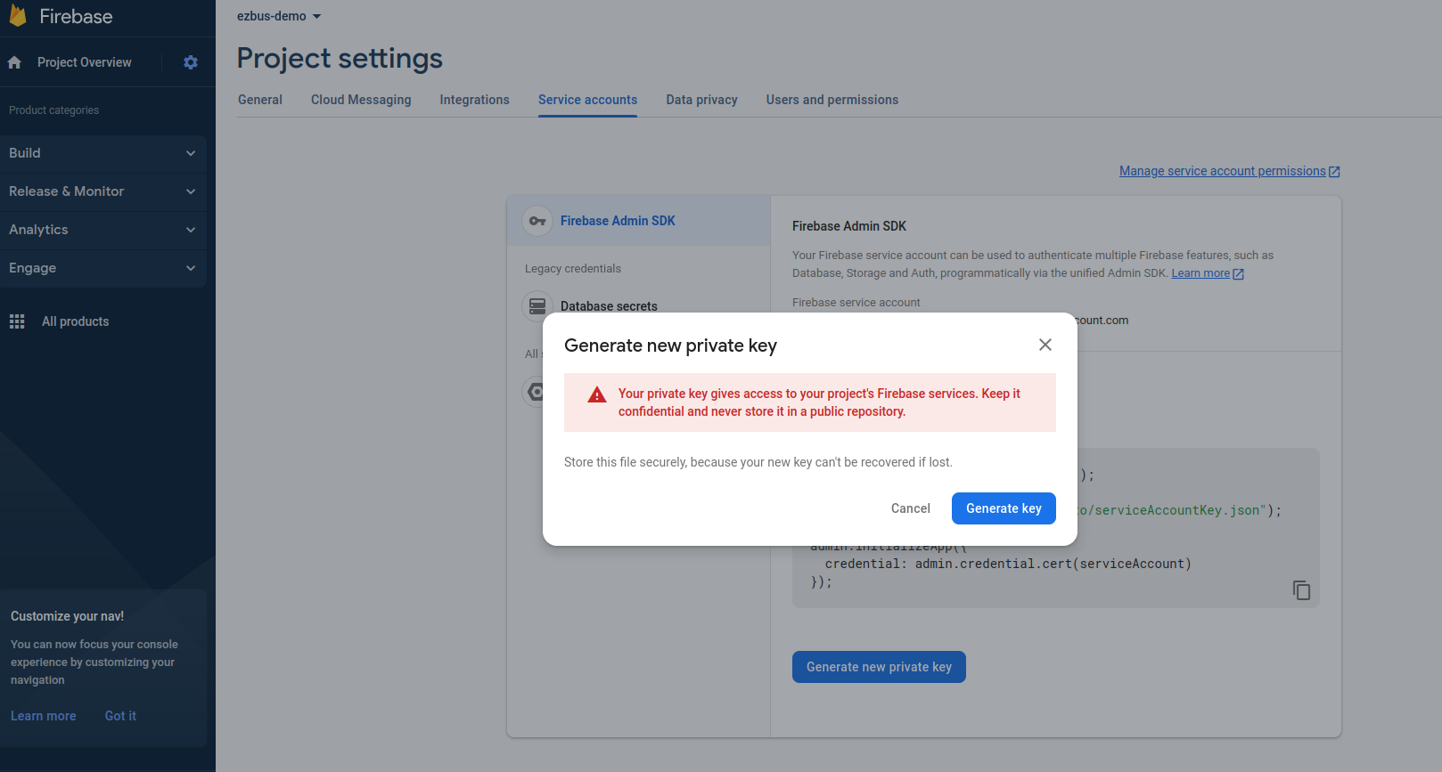This screenshot has height=772, width=1442.
Task: Open the project settings gear icon
Action: tap(191, 62)
